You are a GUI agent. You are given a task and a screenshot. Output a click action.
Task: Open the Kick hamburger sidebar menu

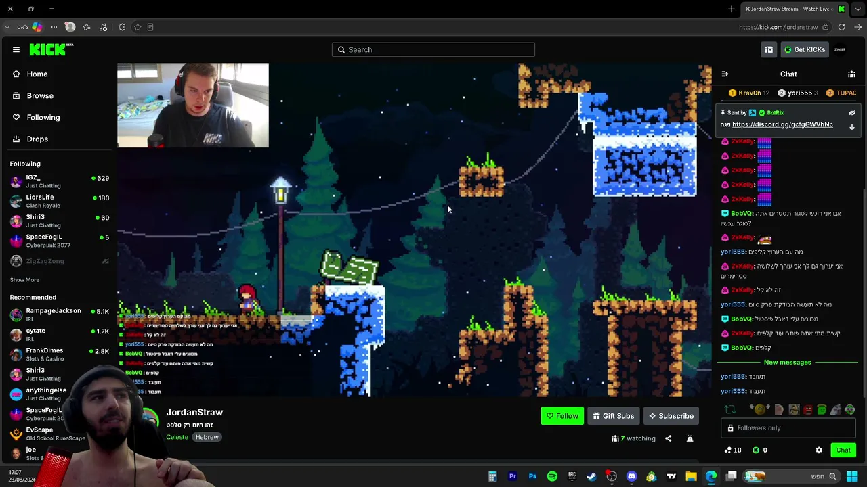point(16,49)
